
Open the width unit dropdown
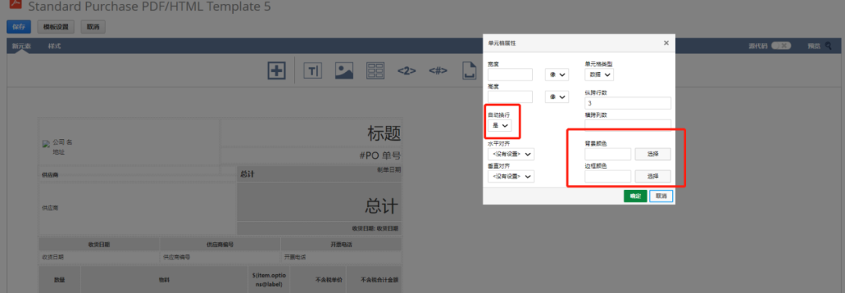pos(557,75)
